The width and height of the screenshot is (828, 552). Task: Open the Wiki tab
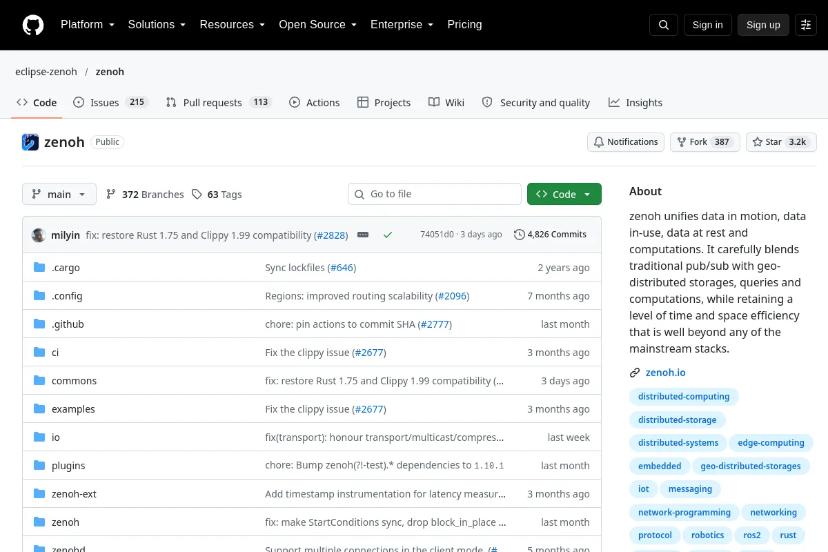[446, 103]
